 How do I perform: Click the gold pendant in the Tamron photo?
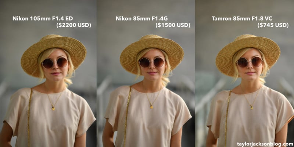[x=251, y=107]
